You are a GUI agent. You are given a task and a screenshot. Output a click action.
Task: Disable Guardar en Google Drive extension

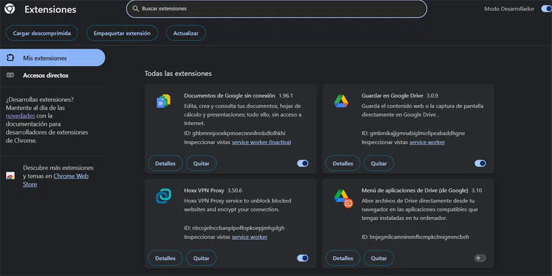[480, 163]
